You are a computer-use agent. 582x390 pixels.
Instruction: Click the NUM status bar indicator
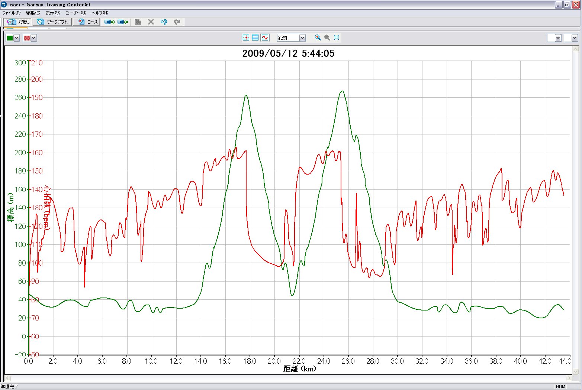coord(560,387)
